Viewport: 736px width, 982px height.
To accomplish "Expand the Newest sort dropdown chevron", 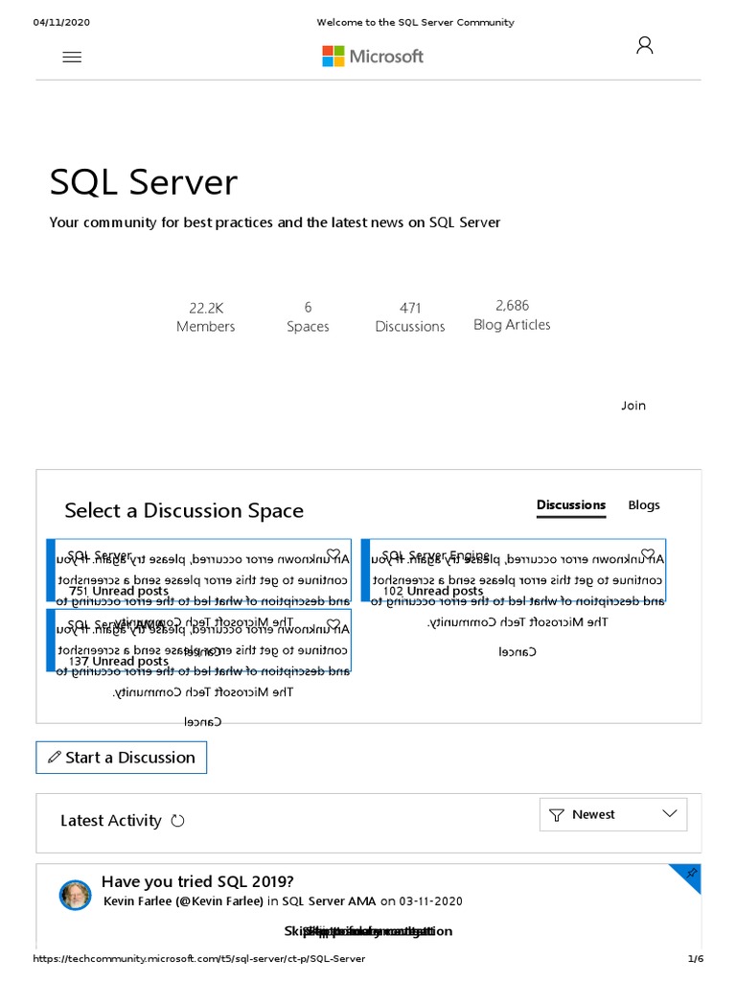I will point(670,813).
